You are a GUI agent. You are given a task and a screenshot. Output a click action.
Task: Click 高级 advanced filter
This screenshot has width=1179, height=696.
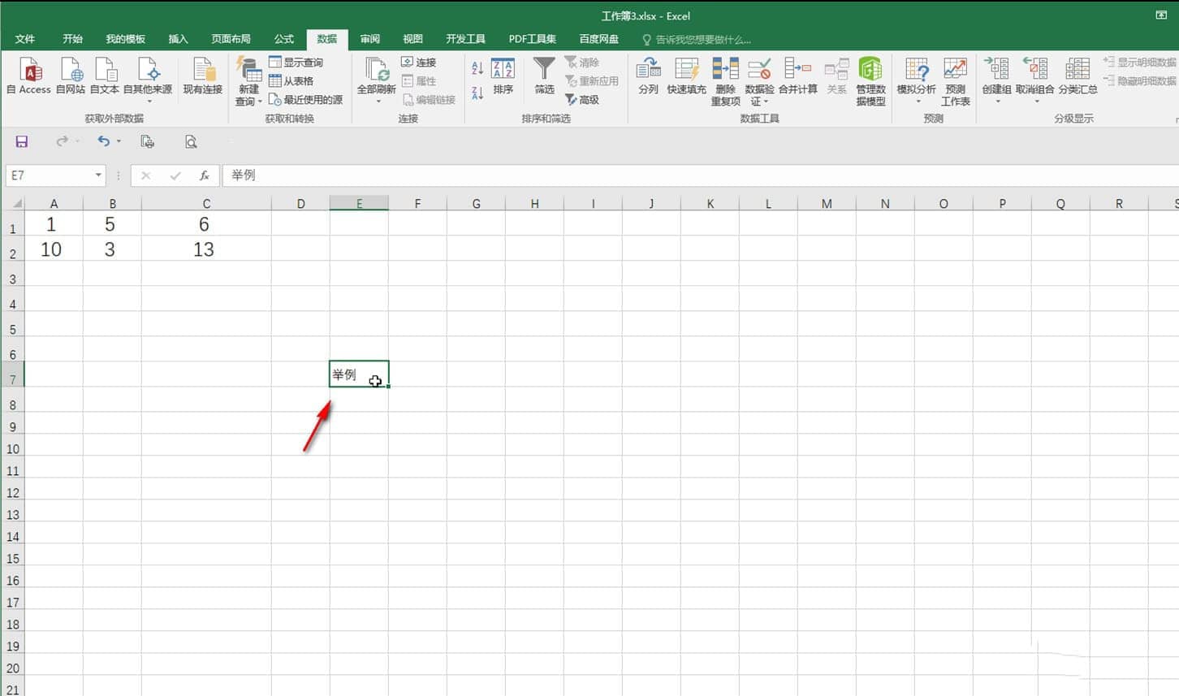582,100
